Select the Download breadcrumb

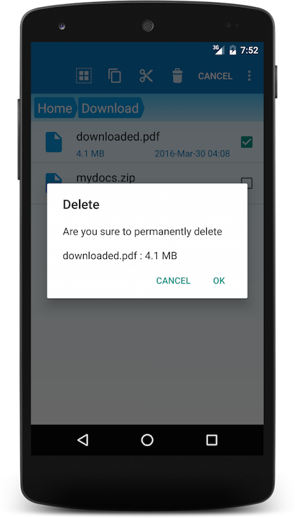tap(110, 108)
